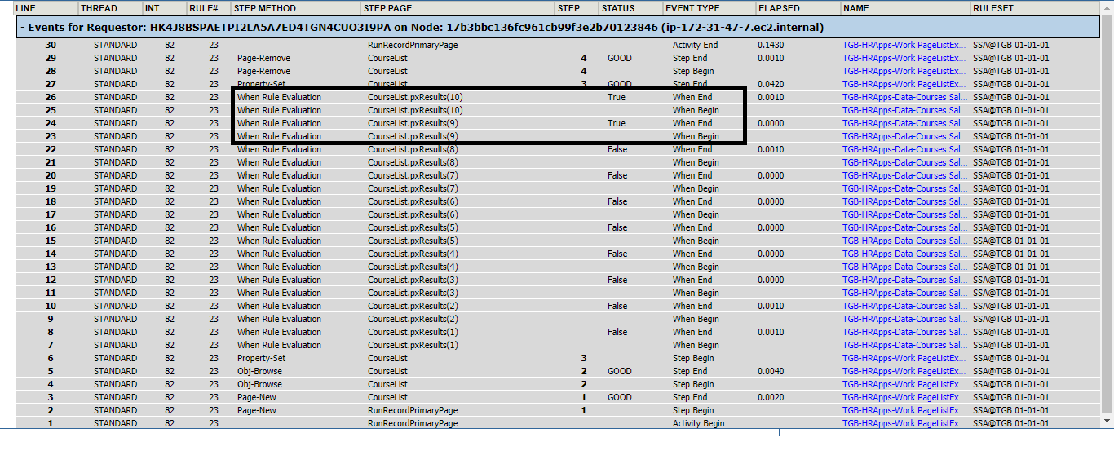This screenshot has height=455, width=1114.
Task: Select the STEP PAGE column header
Action: point(387,8)
